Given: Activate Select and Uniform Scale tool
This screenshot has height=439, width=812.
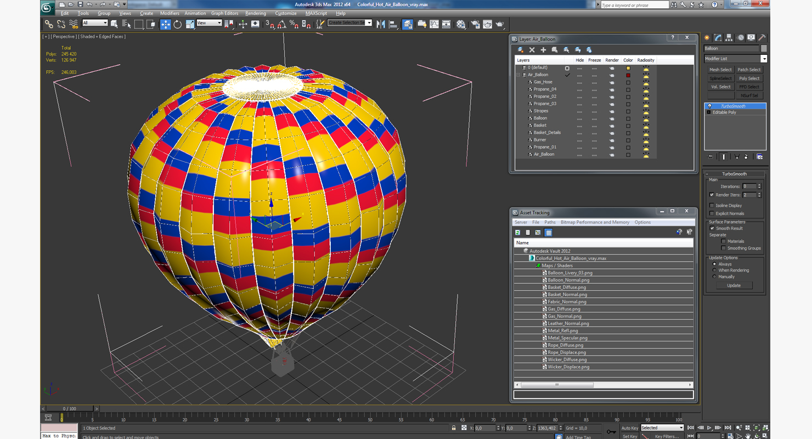Looking at the screenshot, I should click(x=190, y=24).
